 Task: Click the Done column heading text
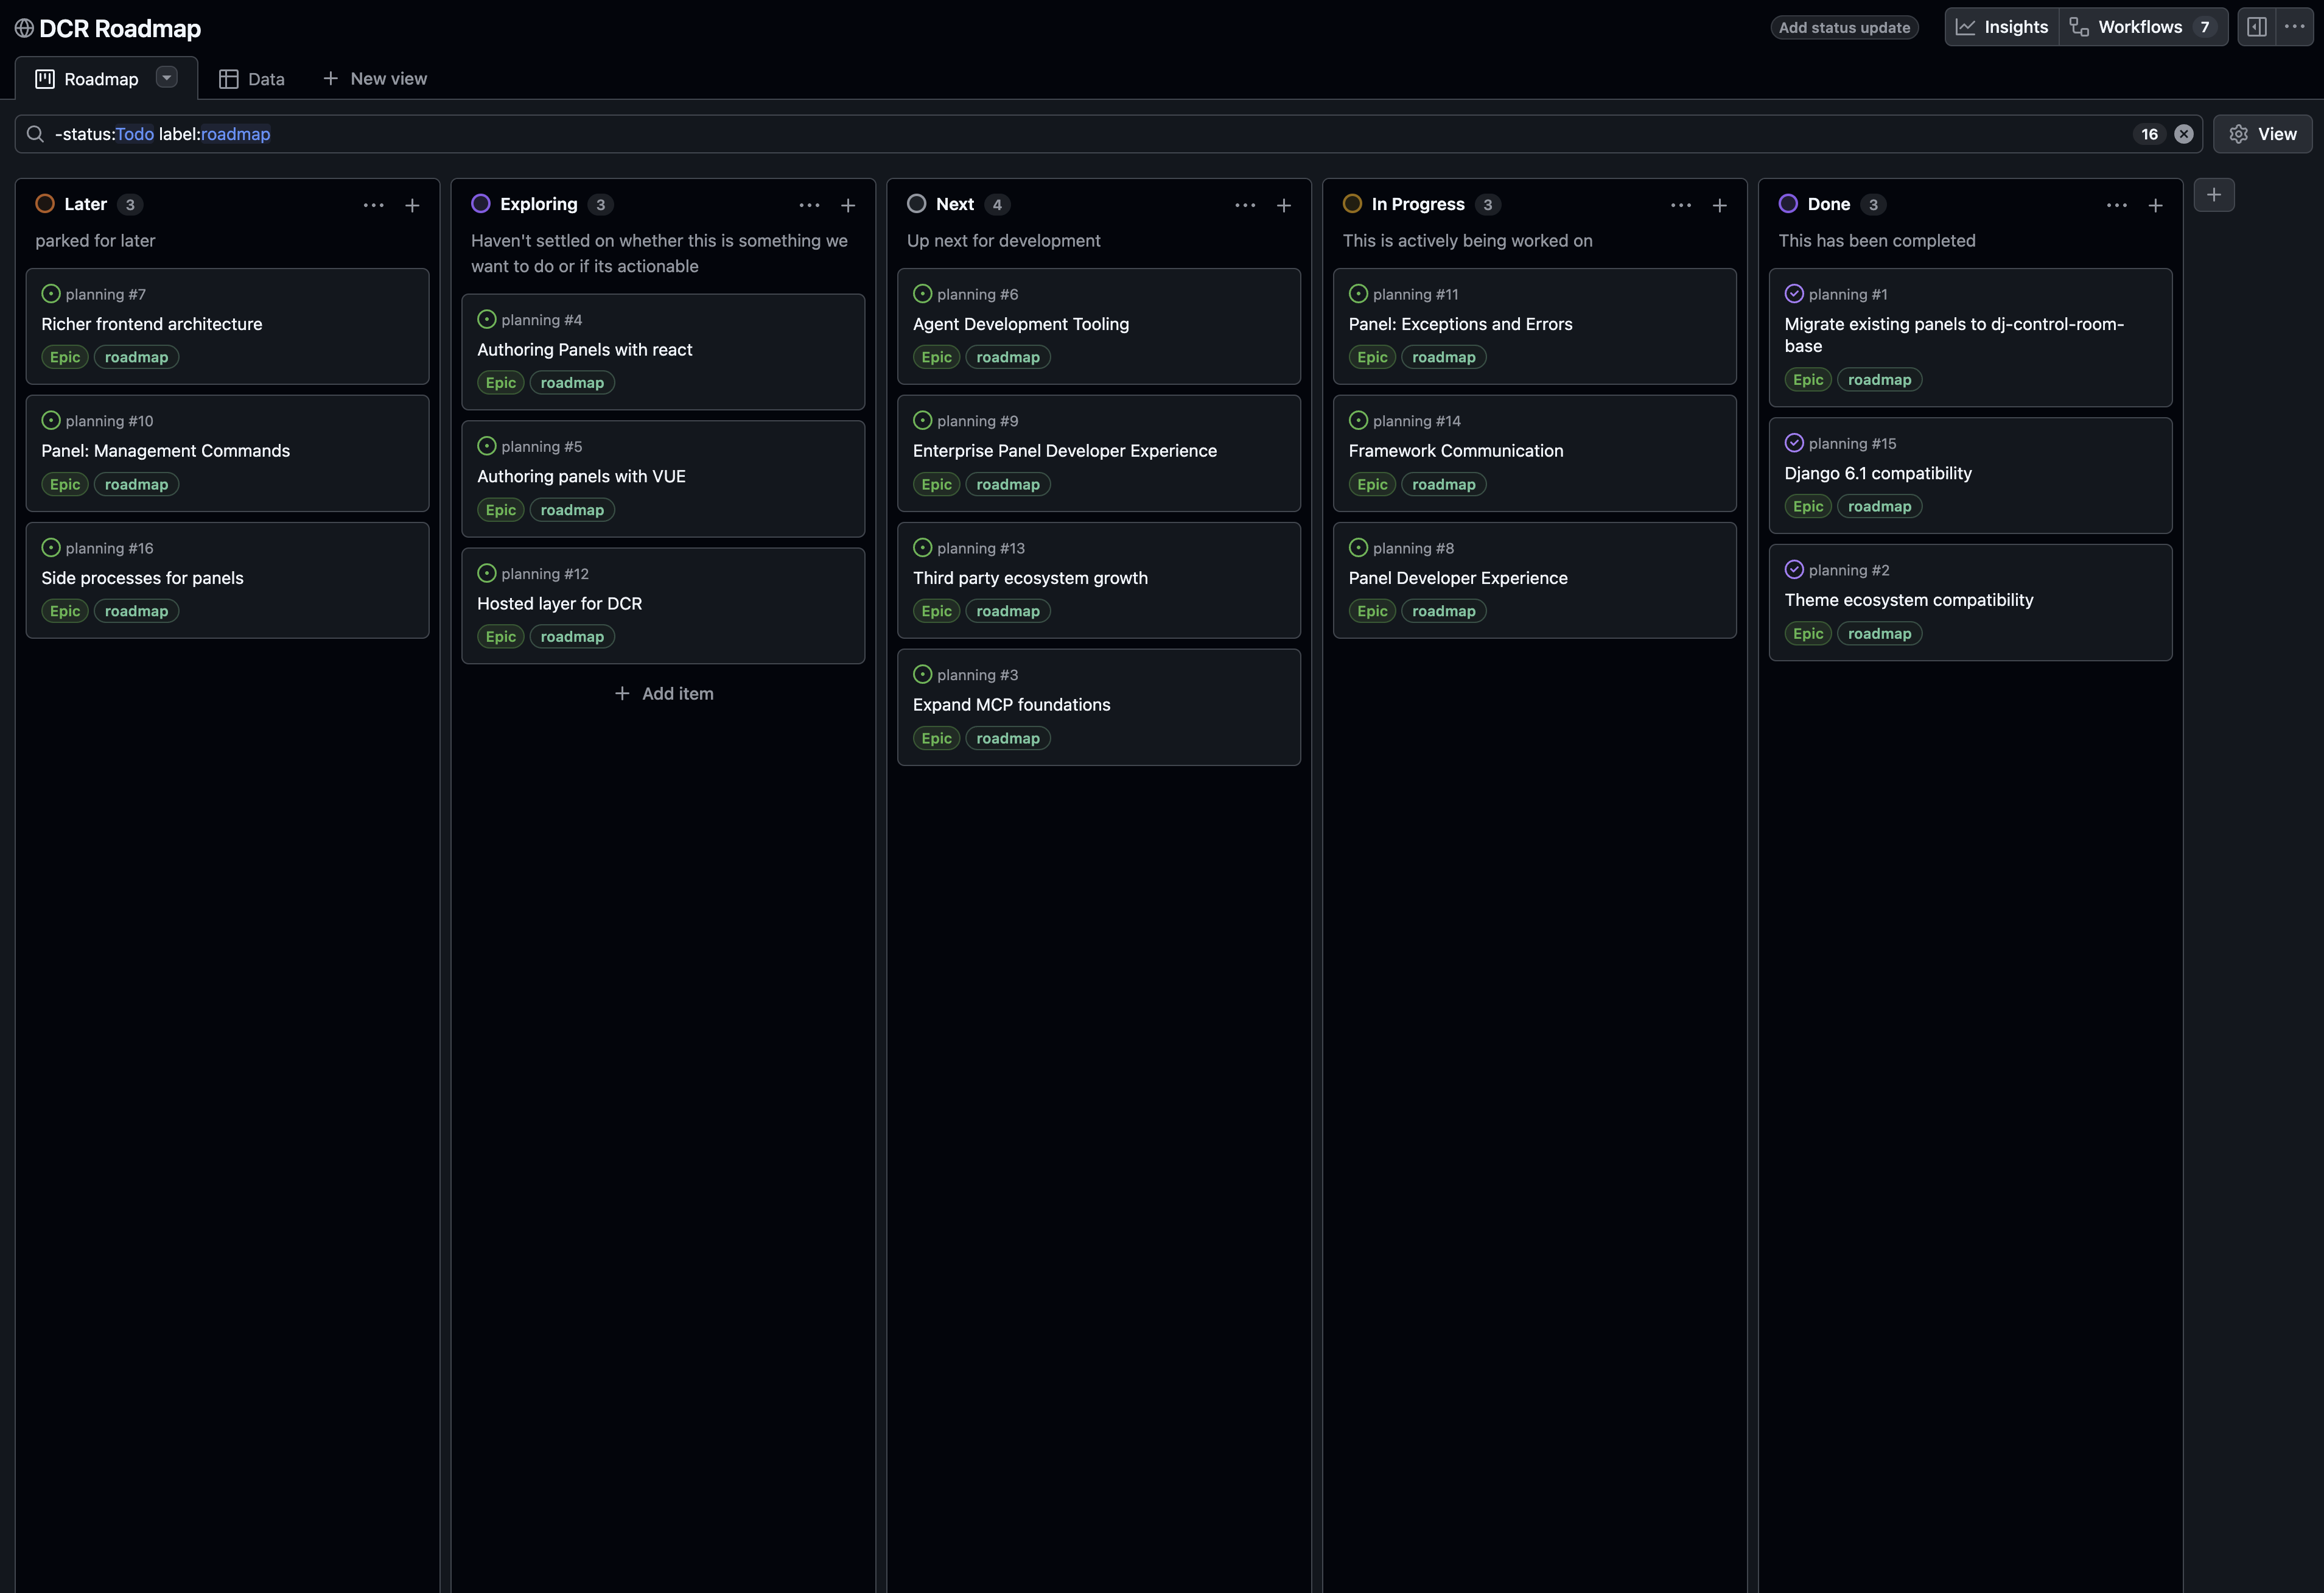click(x=1829, y=204)
